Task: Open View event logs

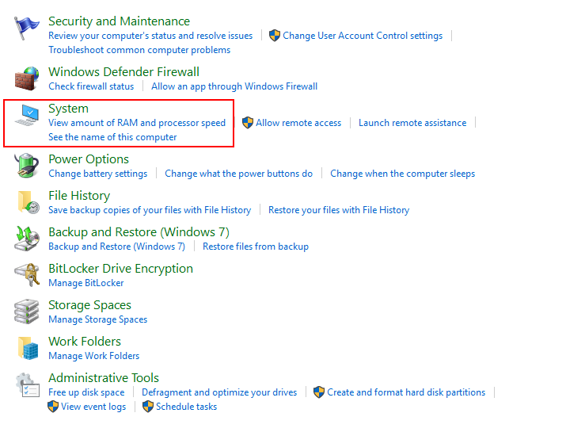Action: click(93, 407)
